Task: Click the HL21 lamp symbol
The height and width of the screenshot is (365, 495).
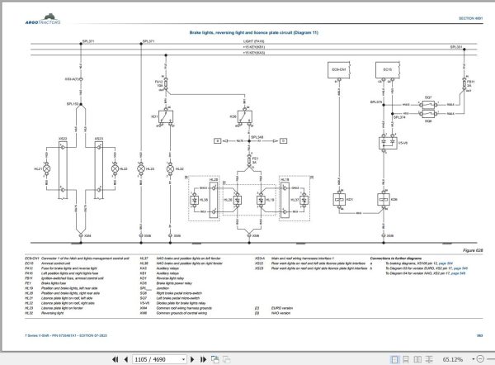Action: point(47,168)
